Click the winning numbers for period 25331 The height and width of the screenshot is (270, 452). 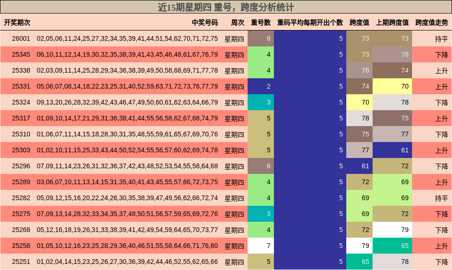[x=127, y=86]
